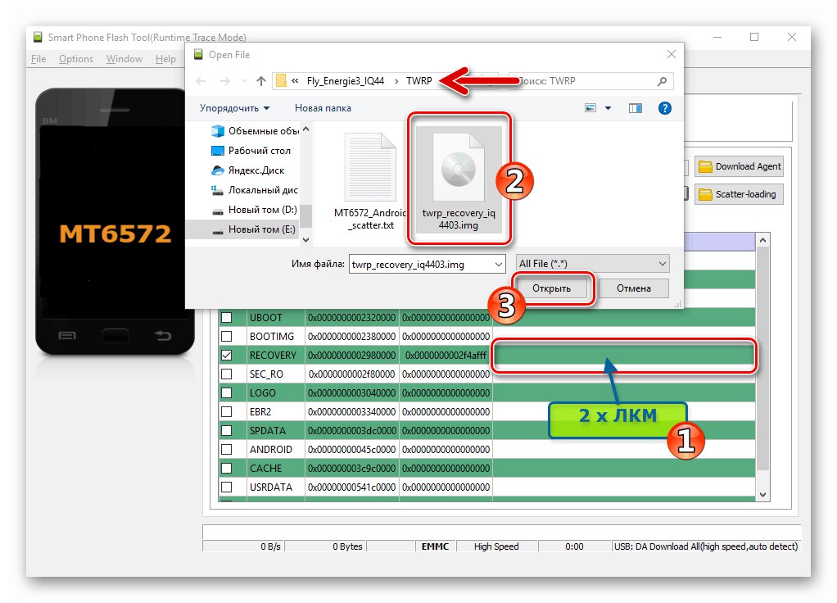The height and width of the screenshot is (603, 837).
Task: Open the Локальный диск sidebar item
Action: 255,190
